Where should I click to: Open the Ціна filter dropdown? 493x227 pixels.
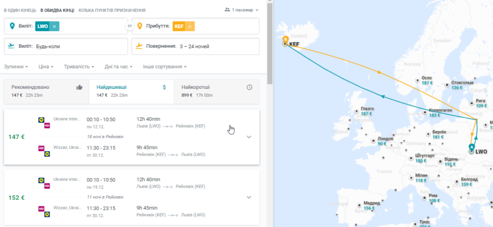click(x=46, y=67)
